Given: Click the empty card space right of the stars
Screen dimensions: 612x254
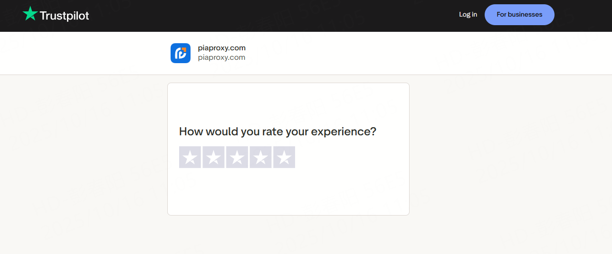Looking at the screenshot, I should click(352, 157).
